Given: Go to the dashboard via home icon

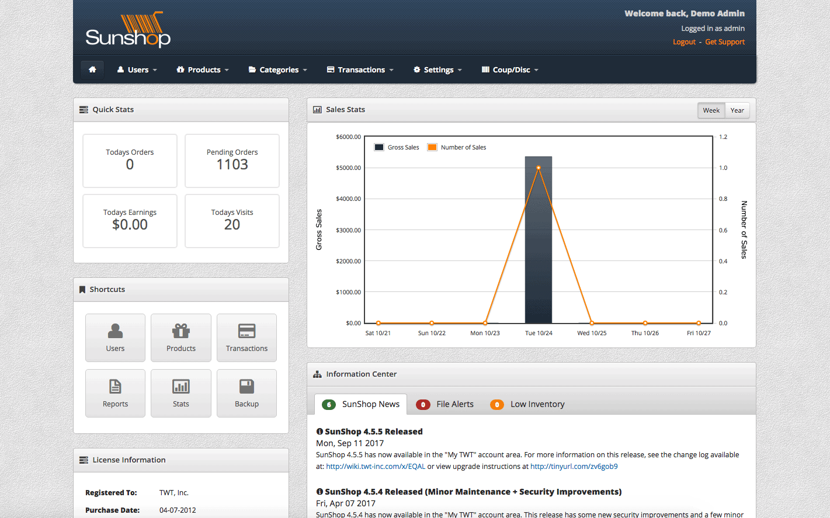Looking at the screenshot, I should 92,69.
